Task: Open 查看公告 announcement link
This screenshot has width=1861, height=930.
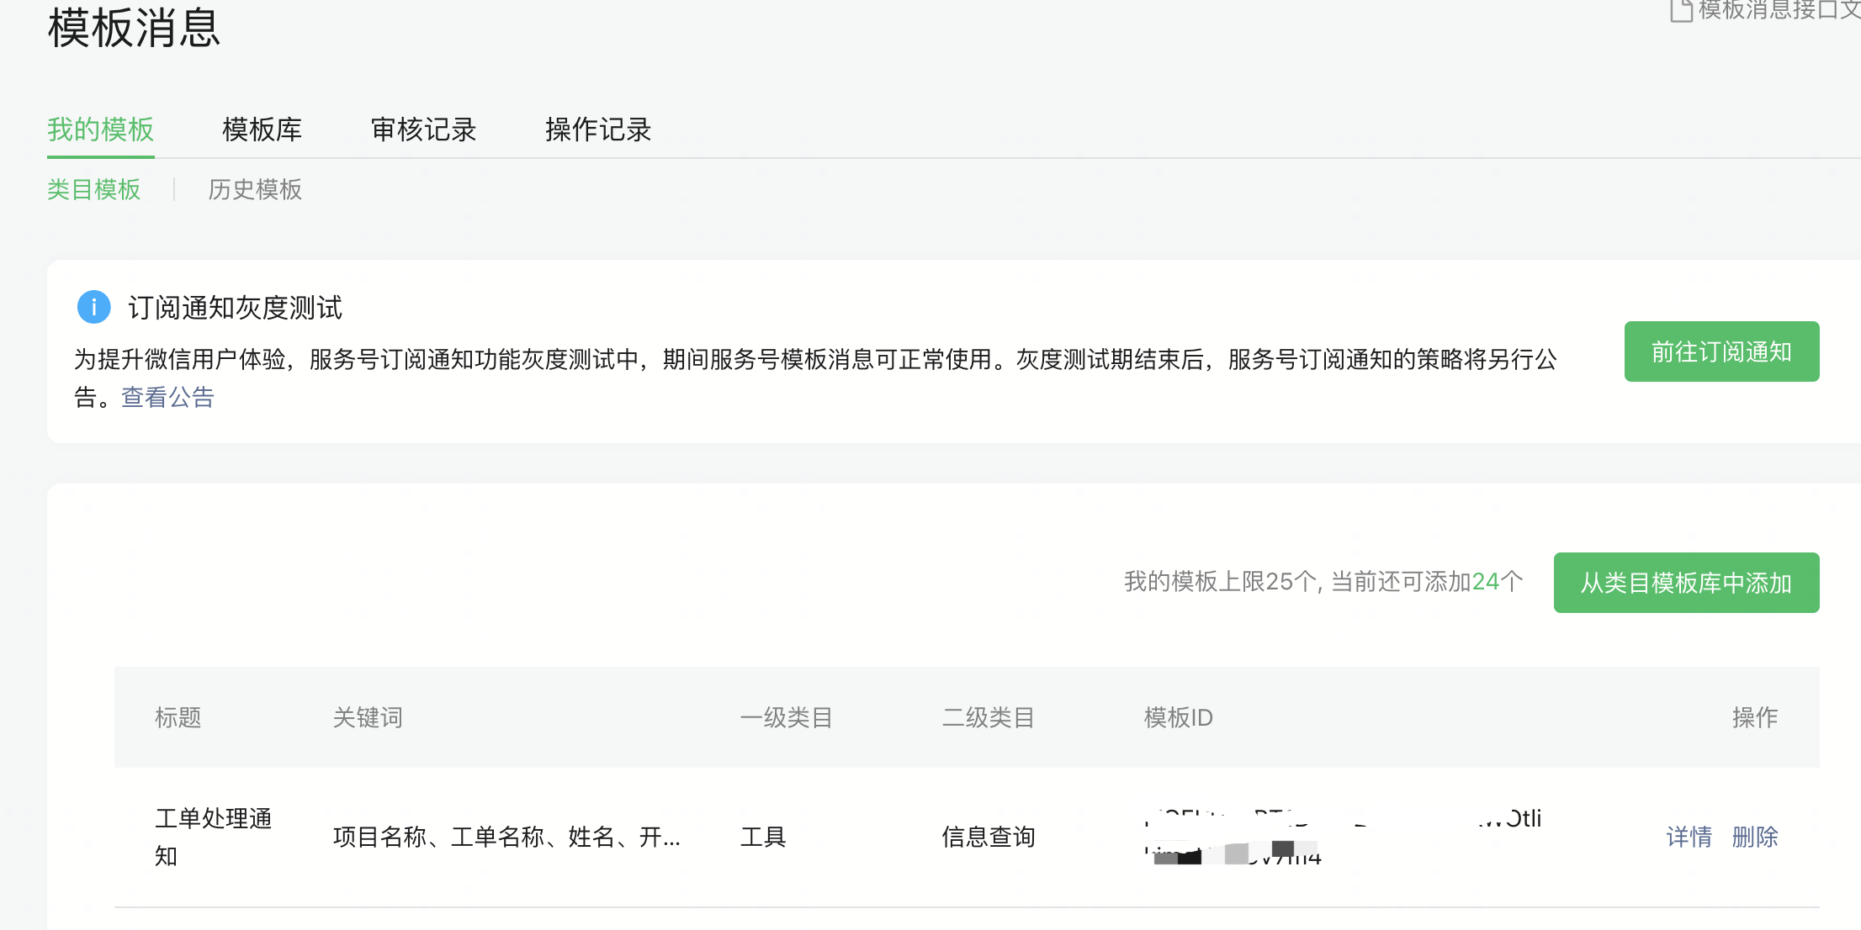Action: [x=167, y=396]
